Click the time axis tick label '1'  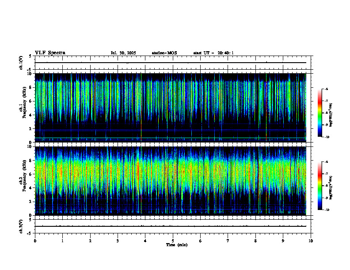pos(62,241)
